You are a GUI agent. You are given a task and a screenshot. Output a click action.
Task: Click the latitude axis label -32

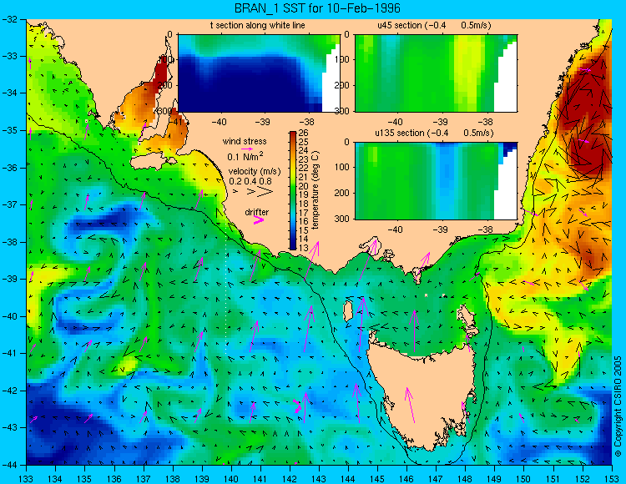click(x=10, y=19)
